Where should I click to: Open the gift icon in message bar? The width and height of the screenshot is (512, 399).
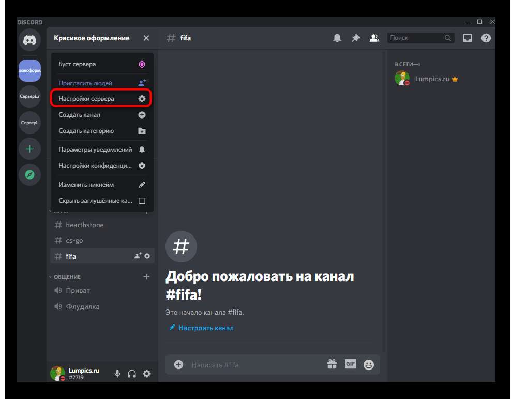[x=332, y=364]
